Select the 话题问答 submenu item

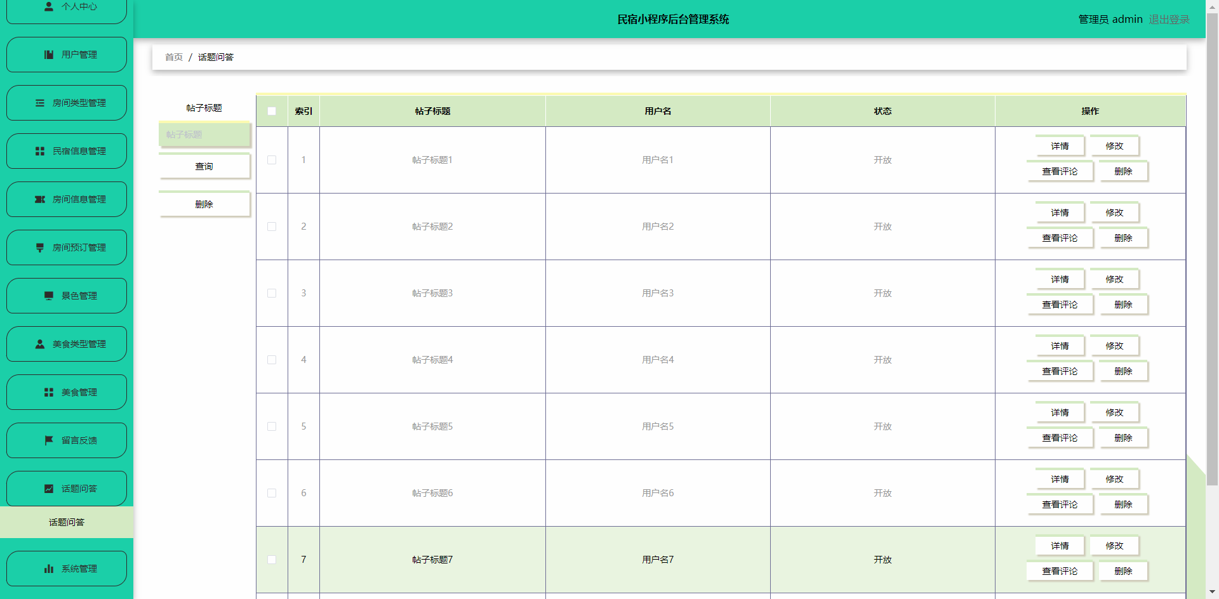click(67, 522)
